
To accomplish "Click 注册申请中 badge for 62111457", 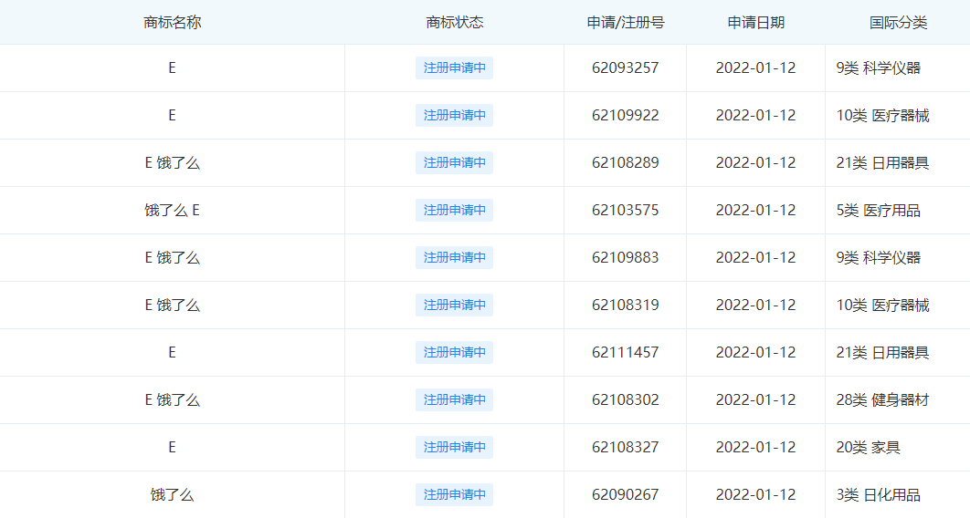I will tap(454, 353).
